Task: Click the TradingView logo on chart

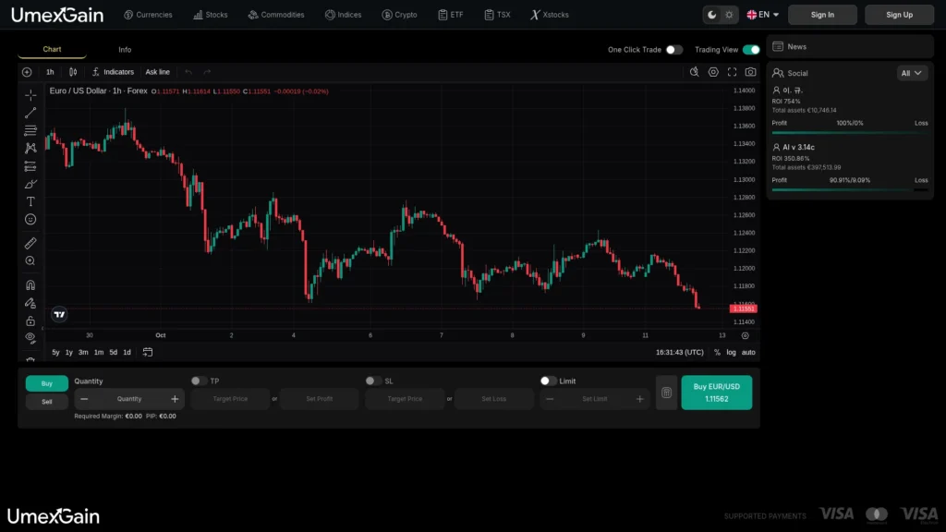Action: pos(59,314)
